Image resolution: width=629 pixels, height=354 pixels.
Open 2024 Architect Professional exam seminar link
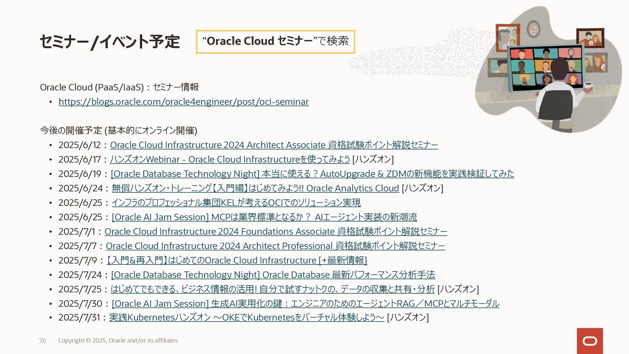tap(276, 246)
